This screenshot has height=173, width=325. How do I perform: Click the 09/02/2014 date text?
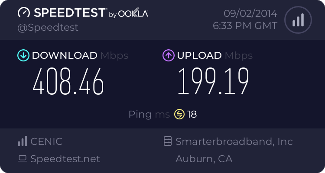[250, 14]
